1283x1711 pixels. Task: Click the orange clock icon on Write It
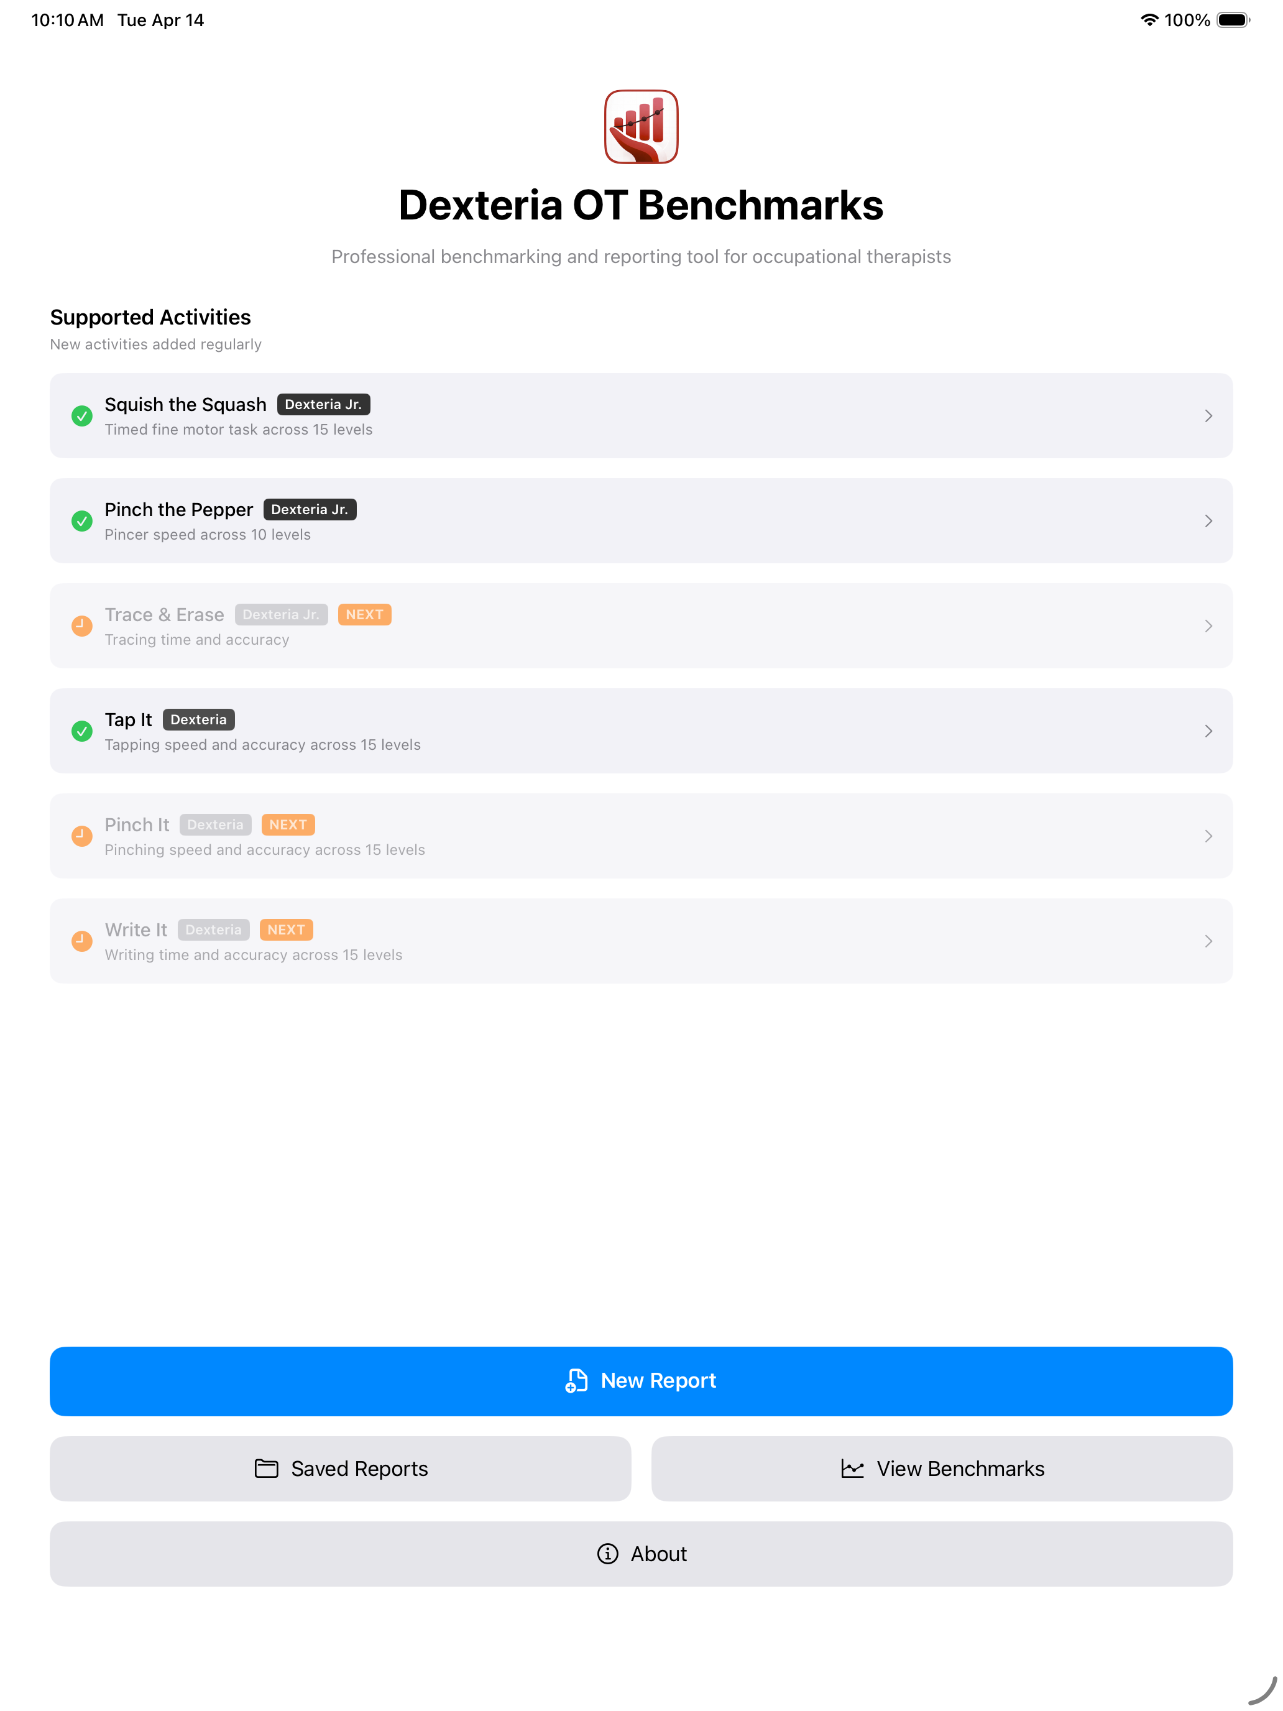pos(82,941)
